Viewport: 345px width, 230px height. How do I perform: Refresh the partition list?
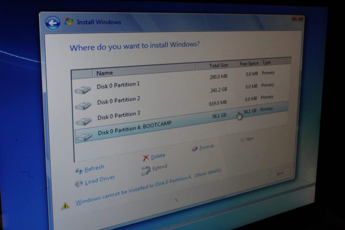(x=94, y=169)
